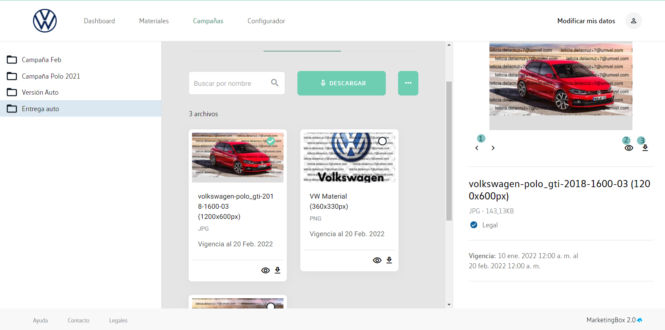Click the large Polo preview image
Screen dimensions: 665x330
coord(561,86)
